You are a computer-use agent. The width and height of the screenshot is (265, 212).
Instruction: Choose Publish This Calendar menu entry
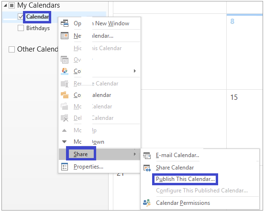click(x=185, y=179)
